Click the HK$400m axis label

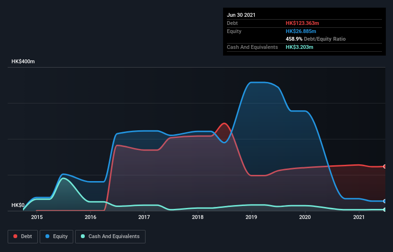(x=23, y=61)
